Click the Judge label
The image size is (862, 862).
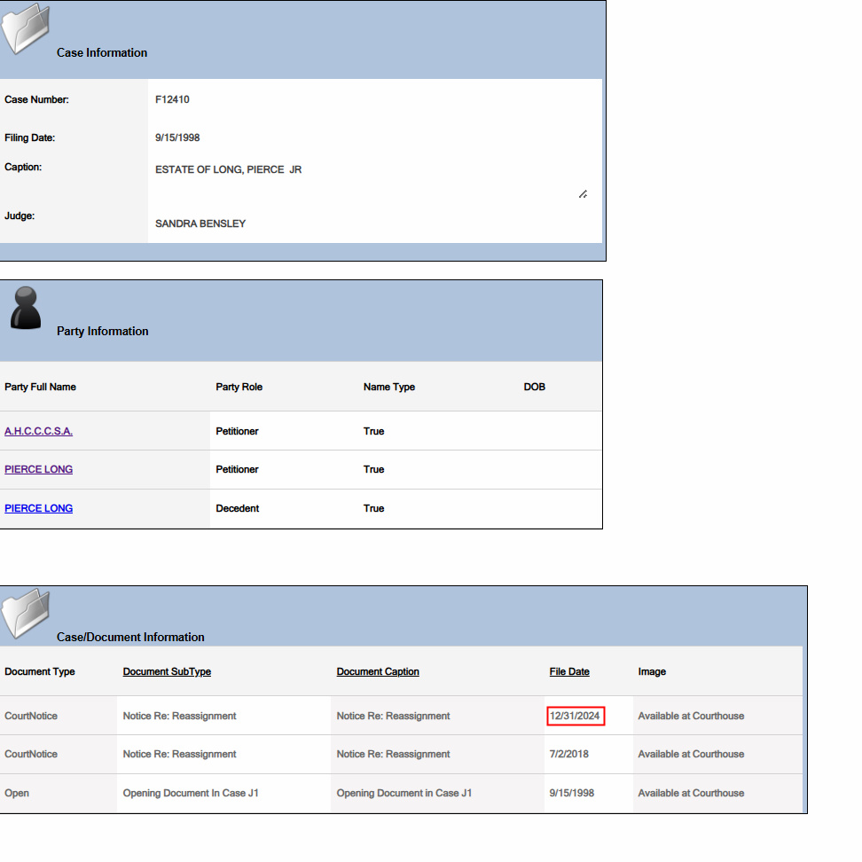click(20, 216)
